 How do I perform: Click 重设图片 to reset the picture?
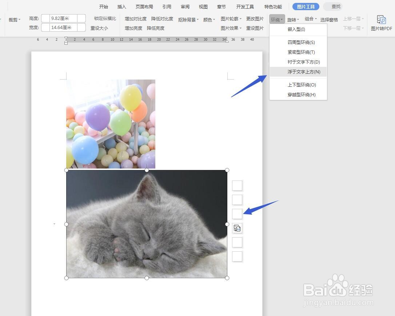pos(255,28)
